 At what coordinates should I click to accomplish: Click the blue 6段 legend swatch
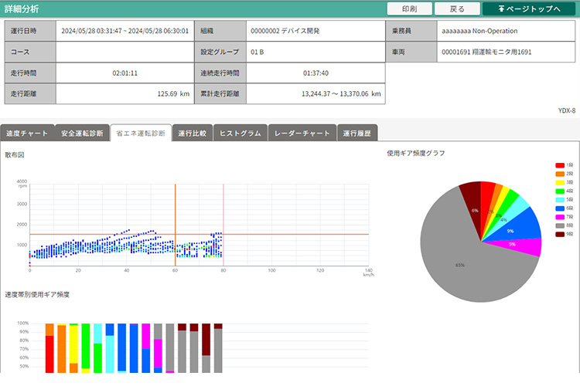tap(561, 207)
